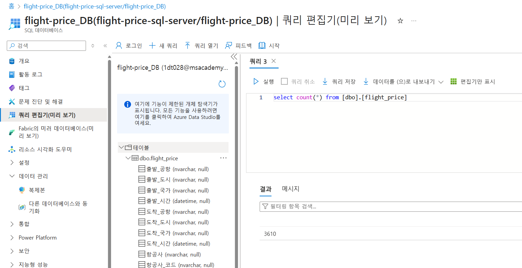Click the 복제본 globe icon

22,190
